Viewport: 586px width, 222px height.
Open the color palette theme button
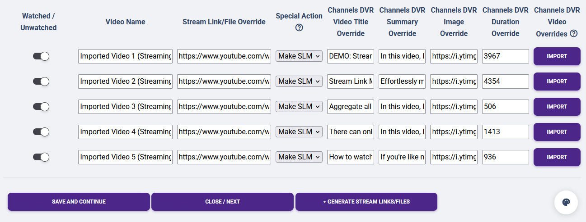point(566,202)
